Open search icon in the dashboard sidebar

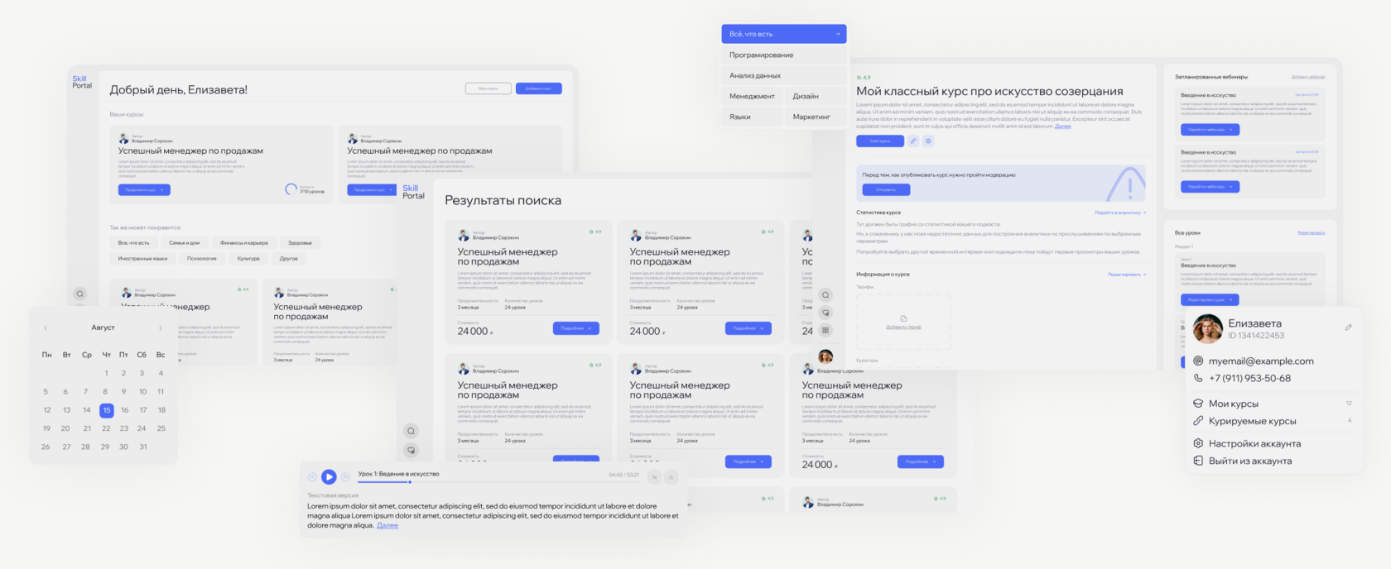point(79,294)
